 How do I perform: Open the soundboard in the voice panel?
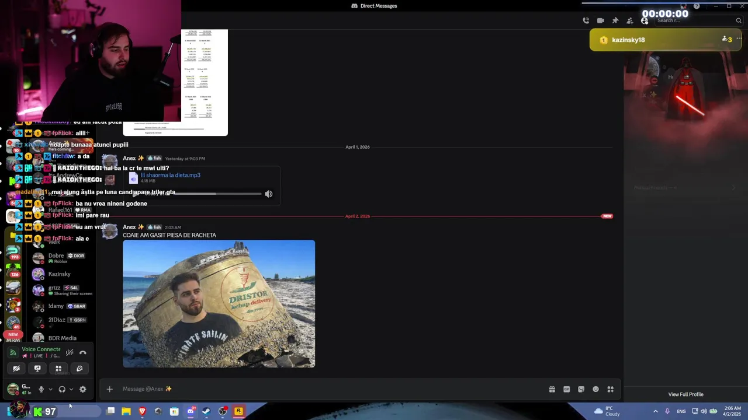point(79,368)
